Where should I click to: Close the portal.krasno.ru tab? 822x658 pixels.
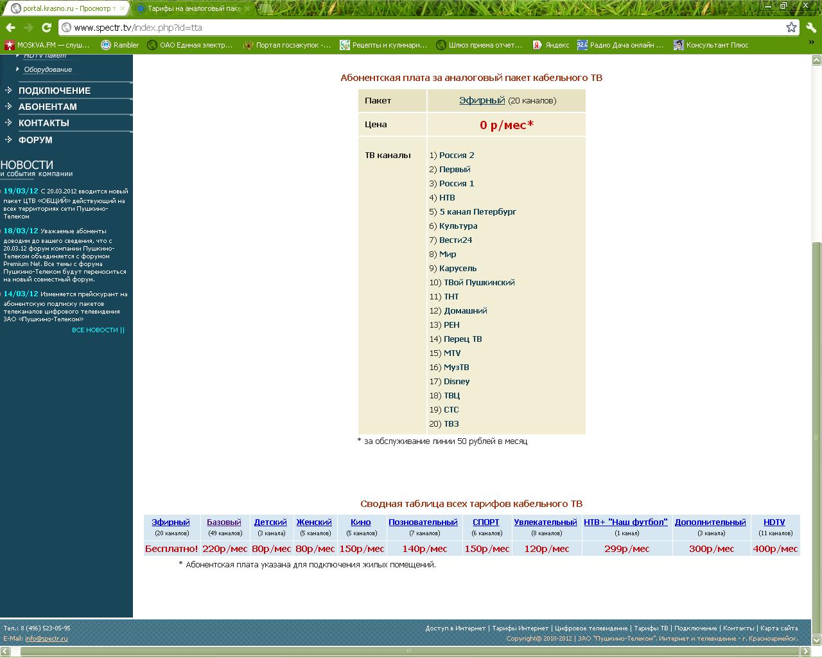123,9
